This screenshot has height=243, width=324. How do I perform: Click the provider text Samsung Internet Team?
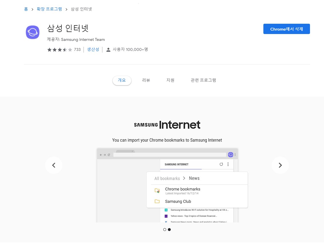83,39
